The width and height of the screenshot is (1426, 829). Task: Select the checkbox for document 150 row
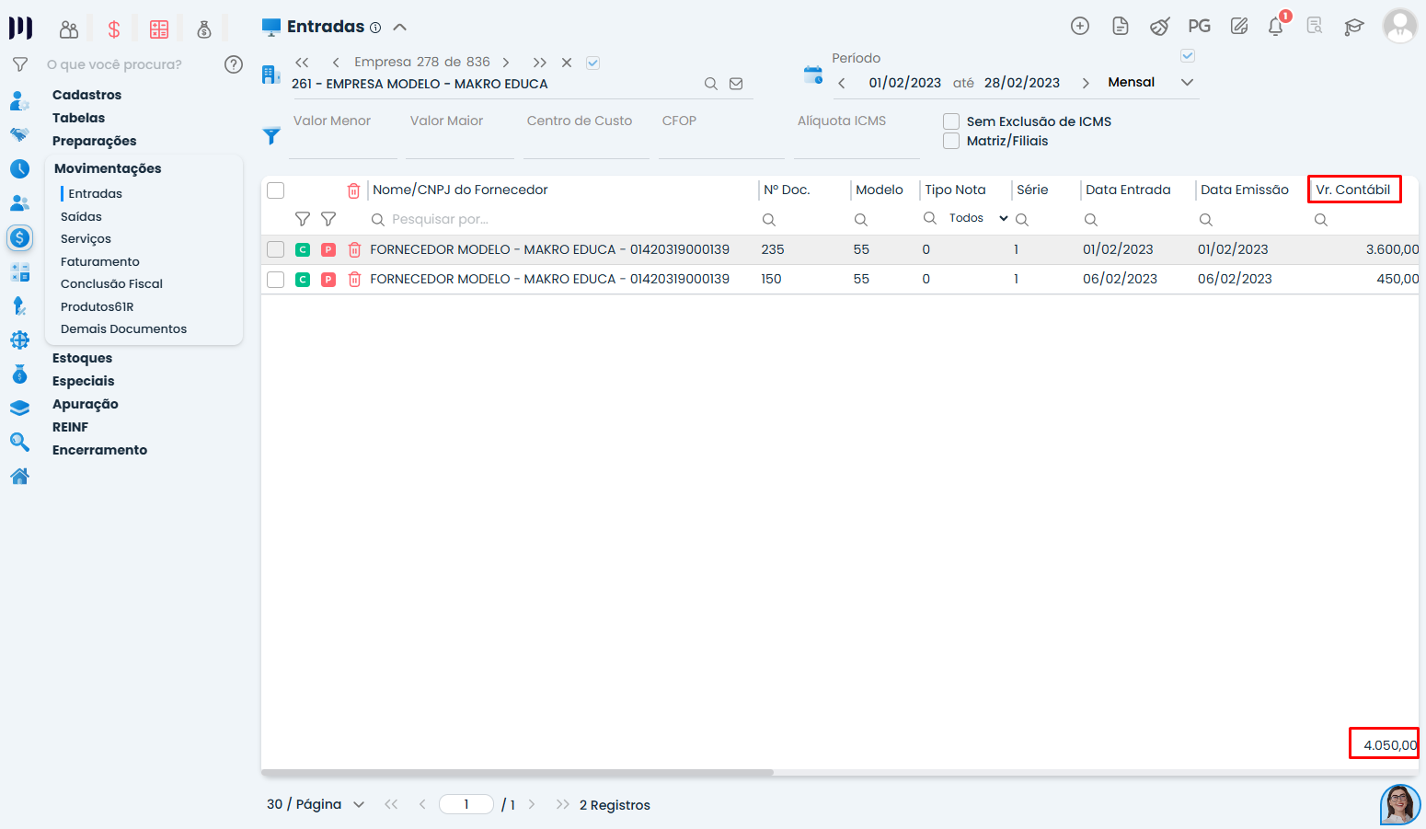(275, 279)
